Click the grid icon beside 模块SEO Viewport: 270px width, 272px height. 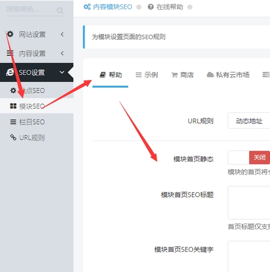coord(13,106)
